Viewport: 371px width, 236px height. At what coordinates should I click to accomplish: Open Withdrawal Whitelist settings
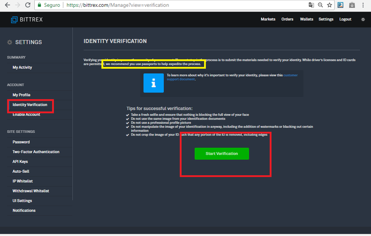coord(31,191)
